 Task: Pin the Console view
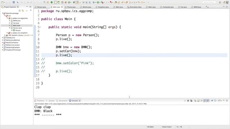212,101
